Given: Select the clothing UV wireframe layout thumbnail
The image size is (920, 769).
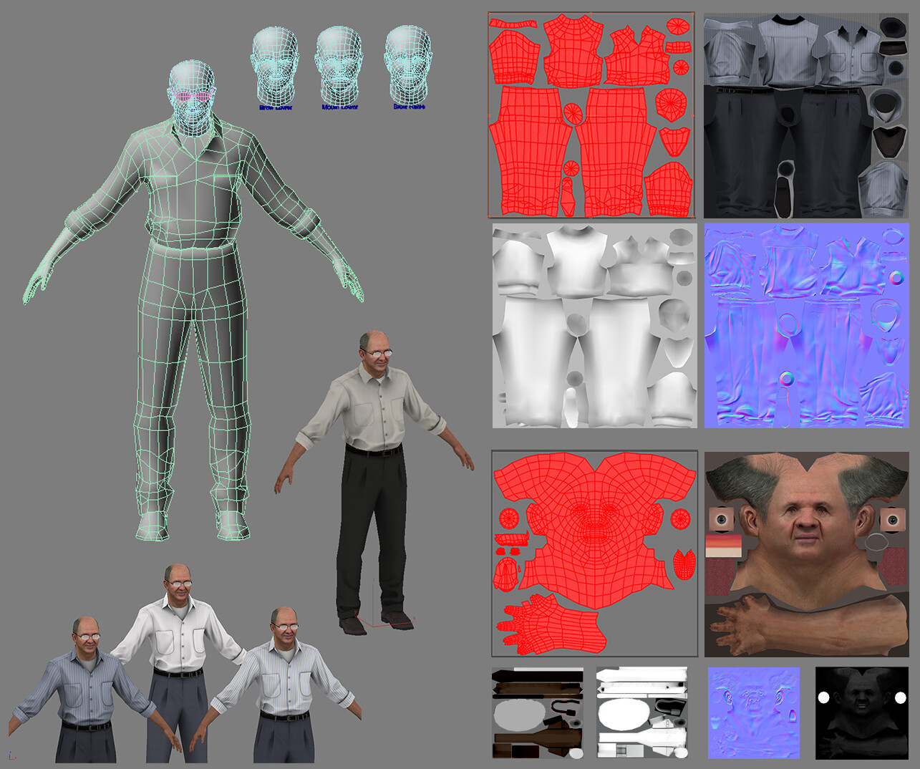Looking at the screenshot, I should coord(591,115).
